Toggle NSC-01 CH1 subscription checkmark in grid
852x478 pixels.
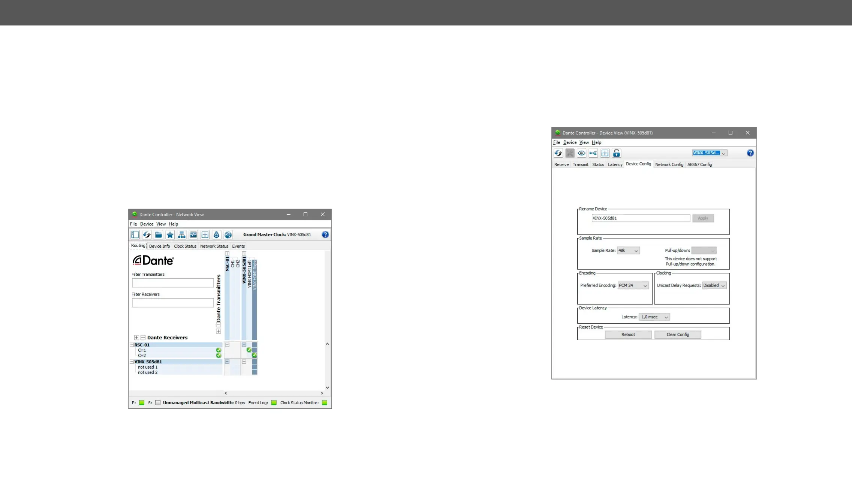click(x=249, y=350)
